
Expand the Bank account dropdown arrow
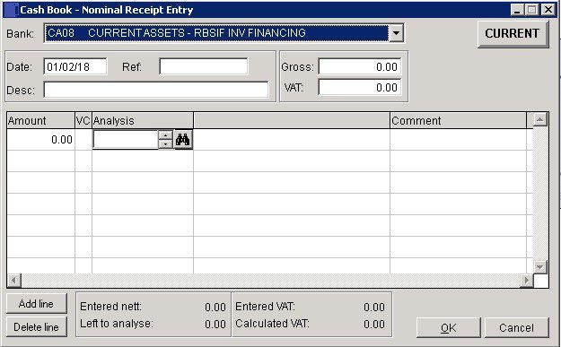click(396, 33)
